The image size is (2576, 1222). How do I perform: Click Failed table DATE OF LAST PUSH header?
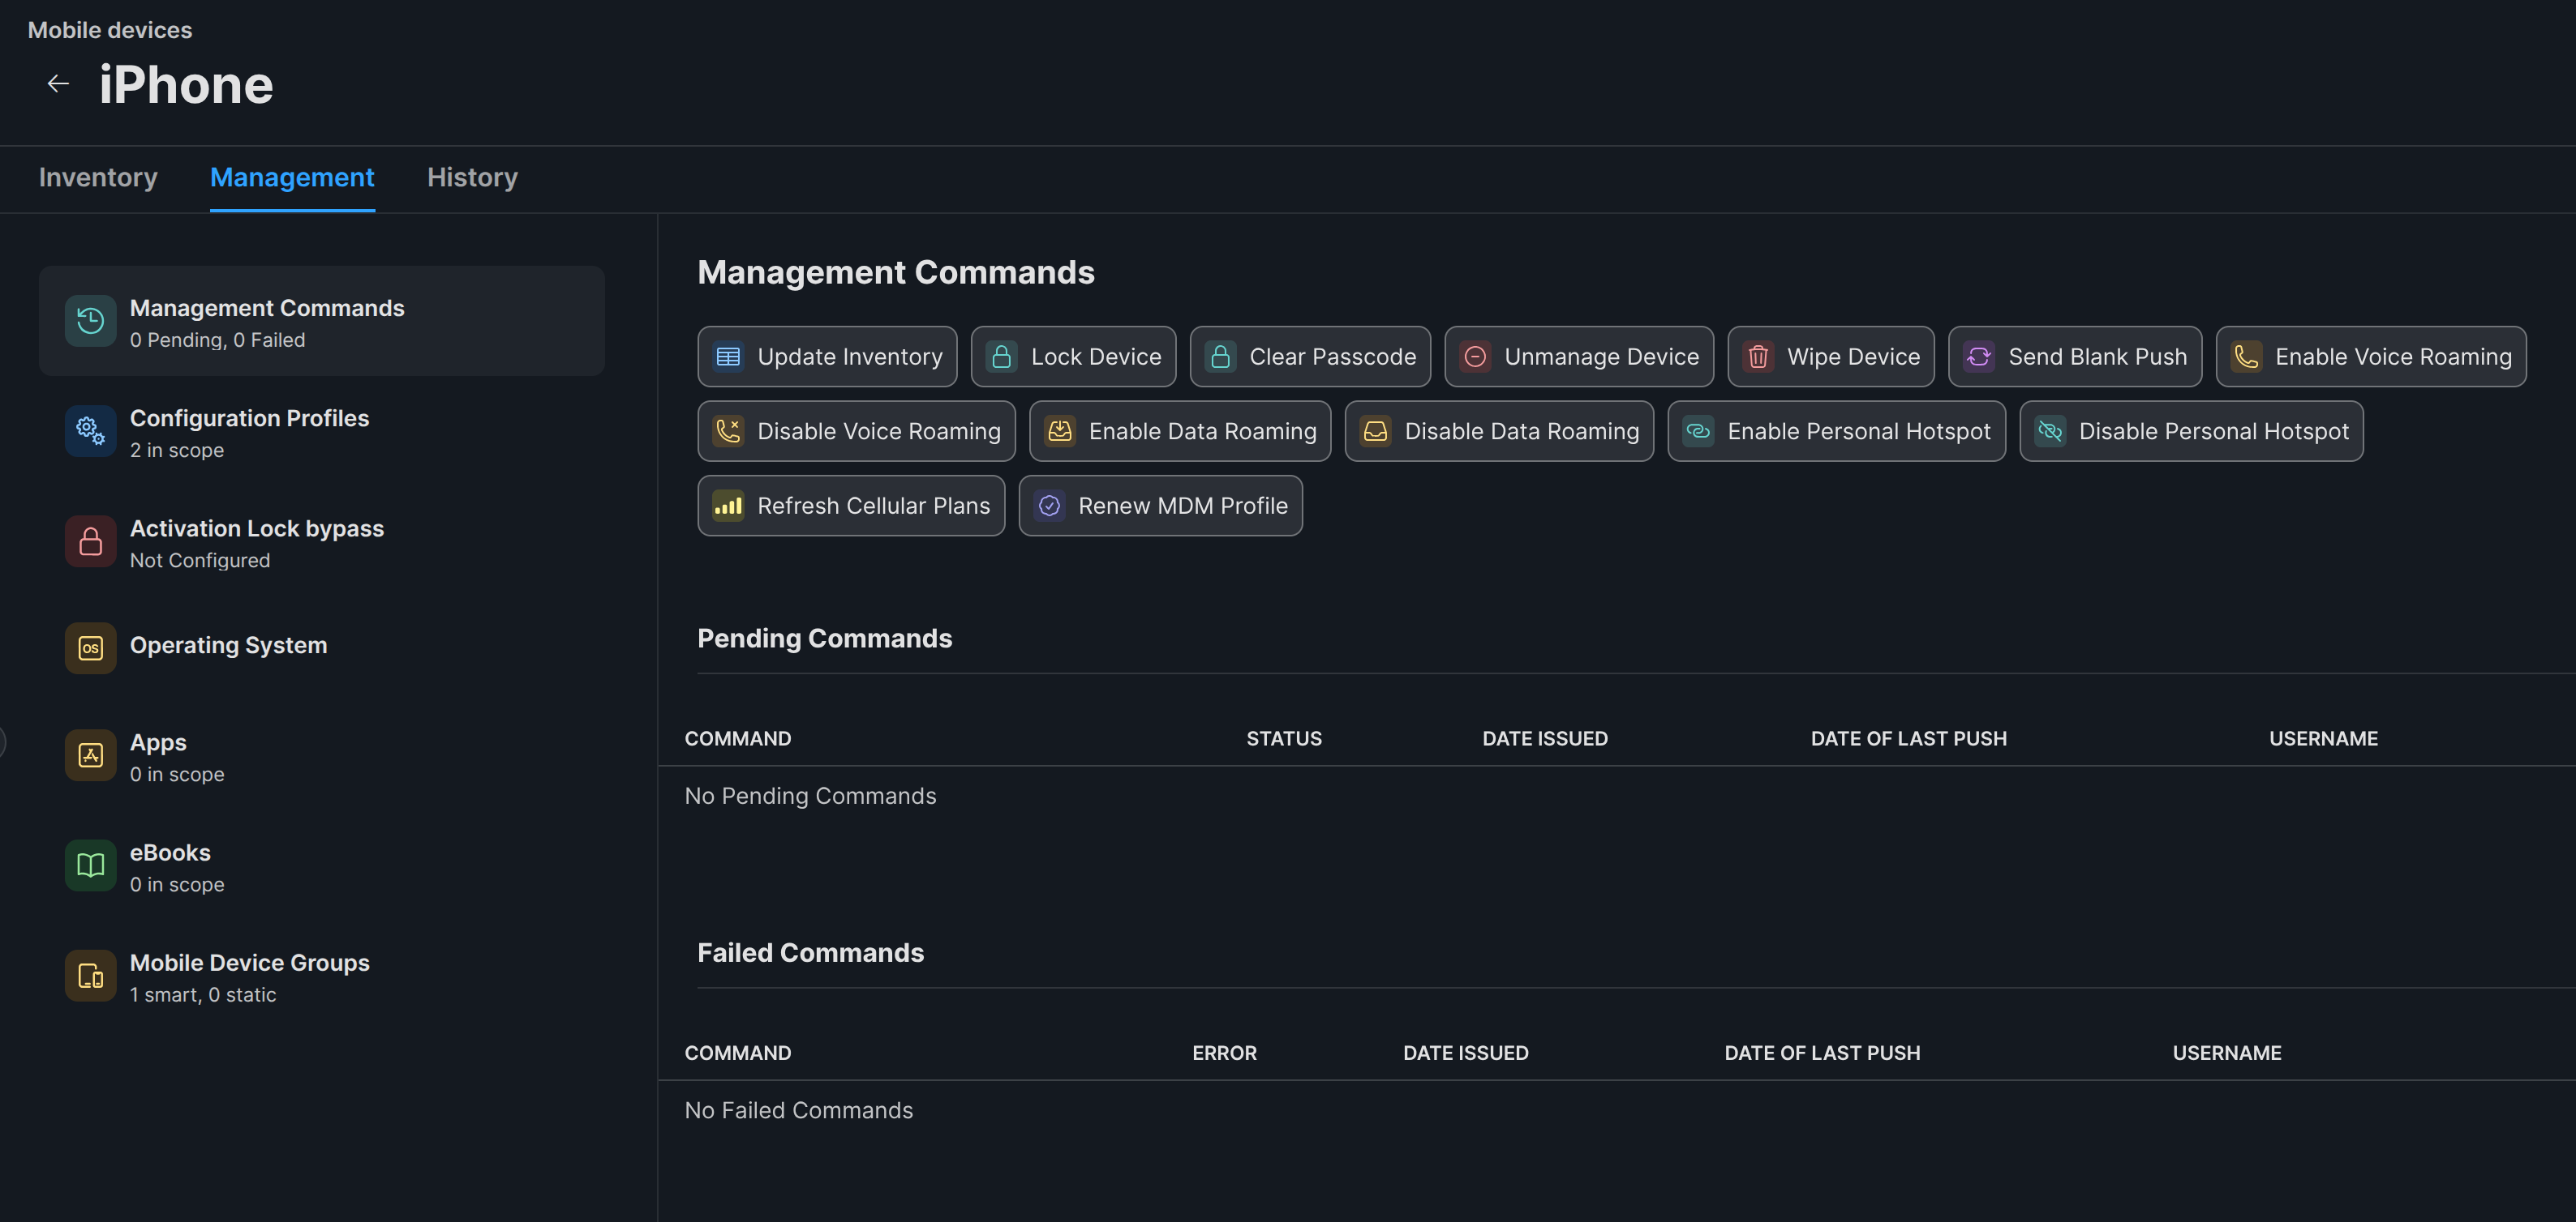coord(1822,1053)
